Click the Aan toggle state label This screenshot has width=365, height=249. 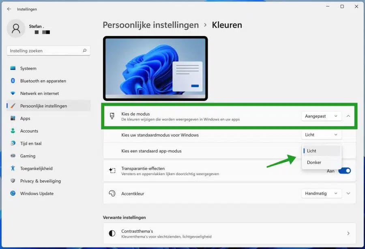(x=331, y=171)
